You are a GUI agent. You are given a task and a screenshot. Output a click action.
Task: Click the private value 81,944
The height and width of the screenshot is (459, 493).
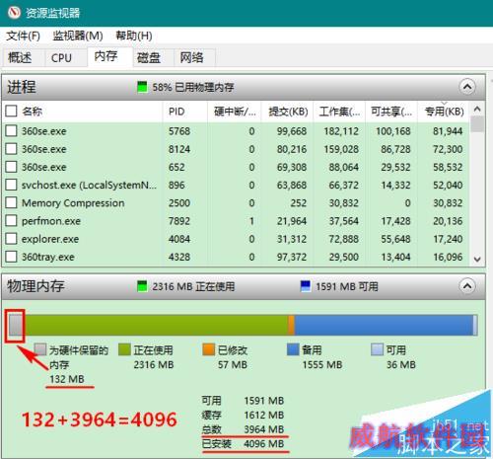click(448, 131)
